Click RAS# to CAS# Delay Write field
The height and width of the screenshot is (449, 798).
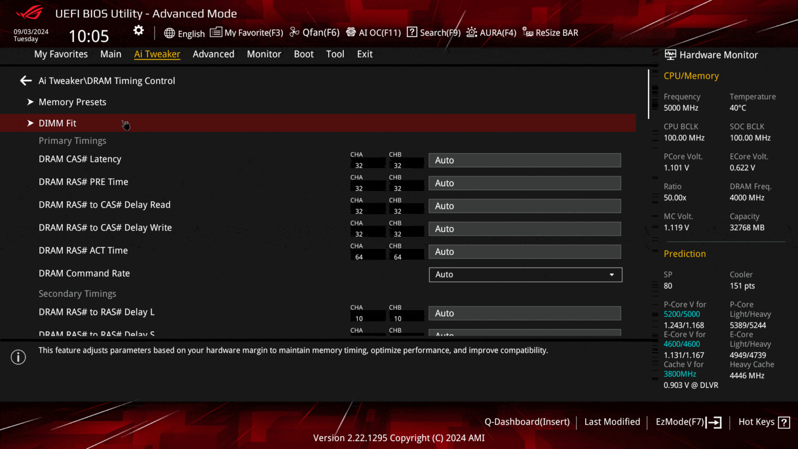[x=525, y=229]
